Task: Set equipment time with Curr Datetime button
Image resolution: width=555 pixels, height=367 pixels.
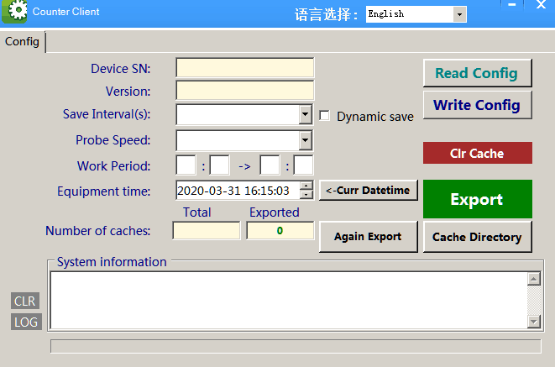Action: (x=369, y=191)
